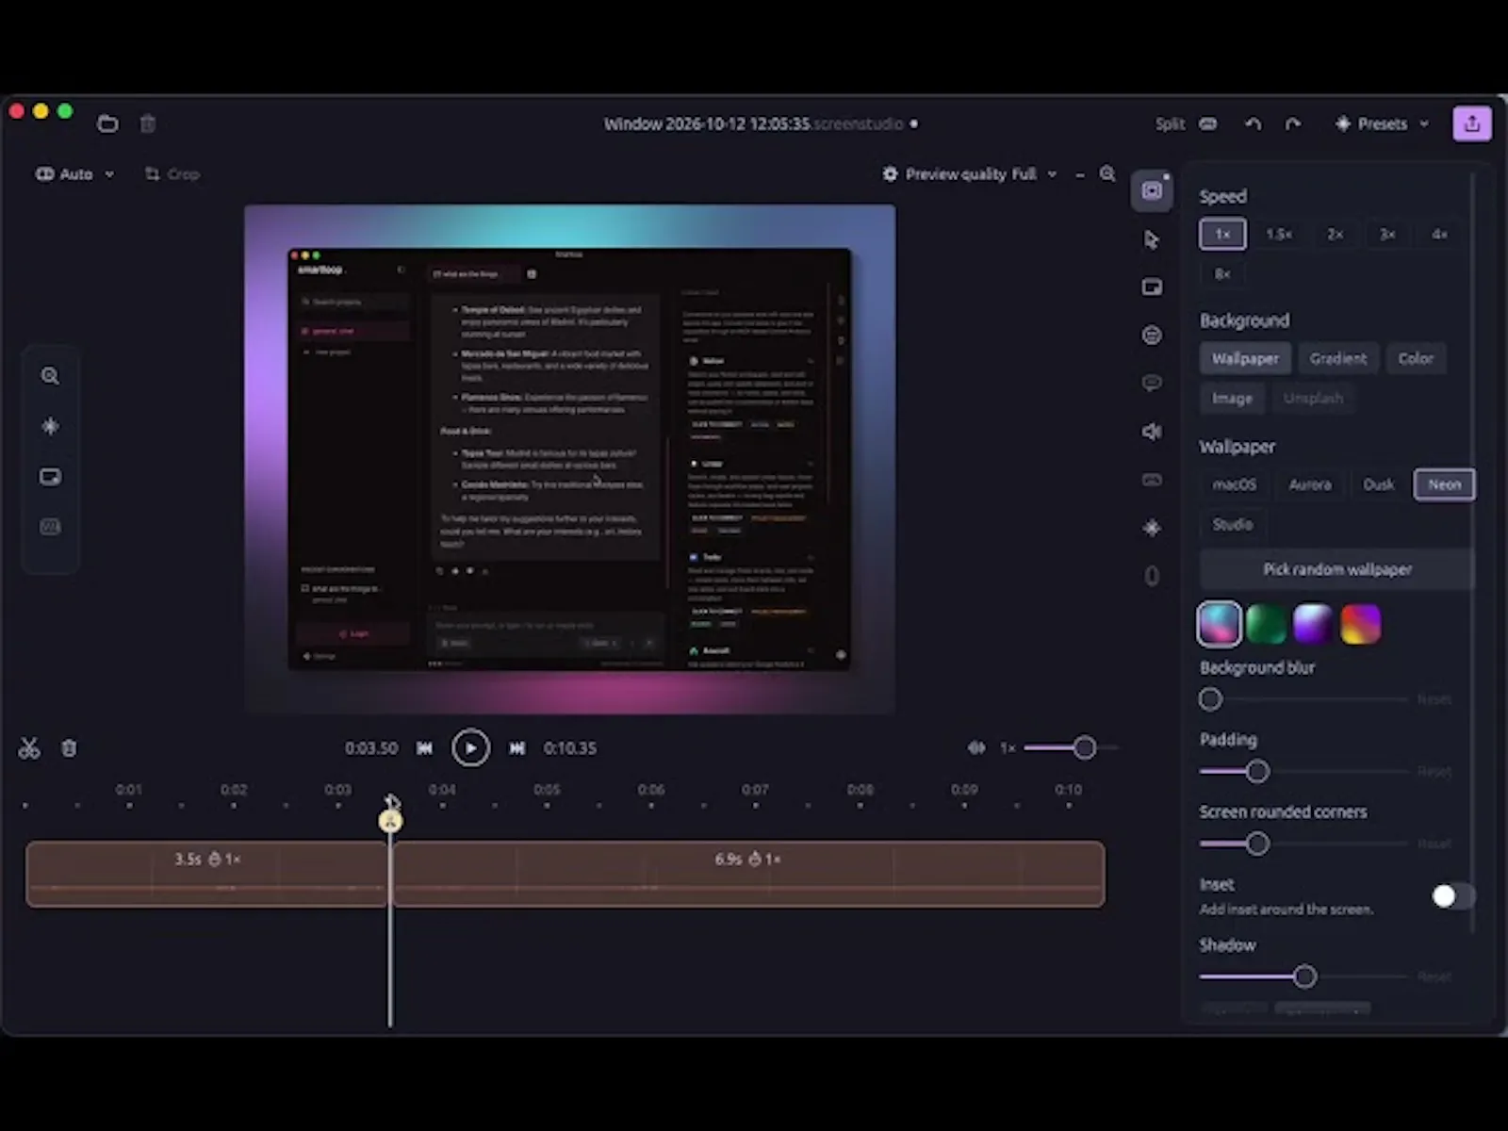This screenshot has width=1508, height=1131.
Task: Open the Presets dropdown
Action: click(x=1383, y=123)
